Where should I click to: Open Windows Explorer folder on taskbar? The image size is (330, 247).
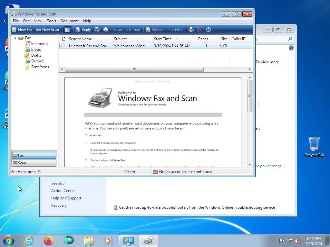point(89,241)
